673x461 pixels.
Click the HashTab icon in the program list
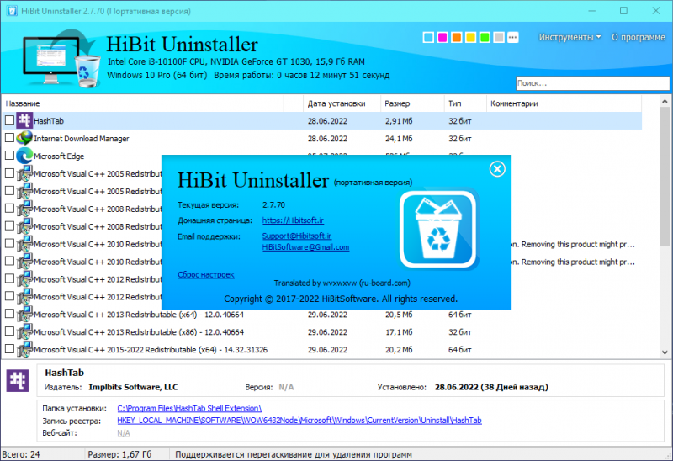[x=24, y=120]
